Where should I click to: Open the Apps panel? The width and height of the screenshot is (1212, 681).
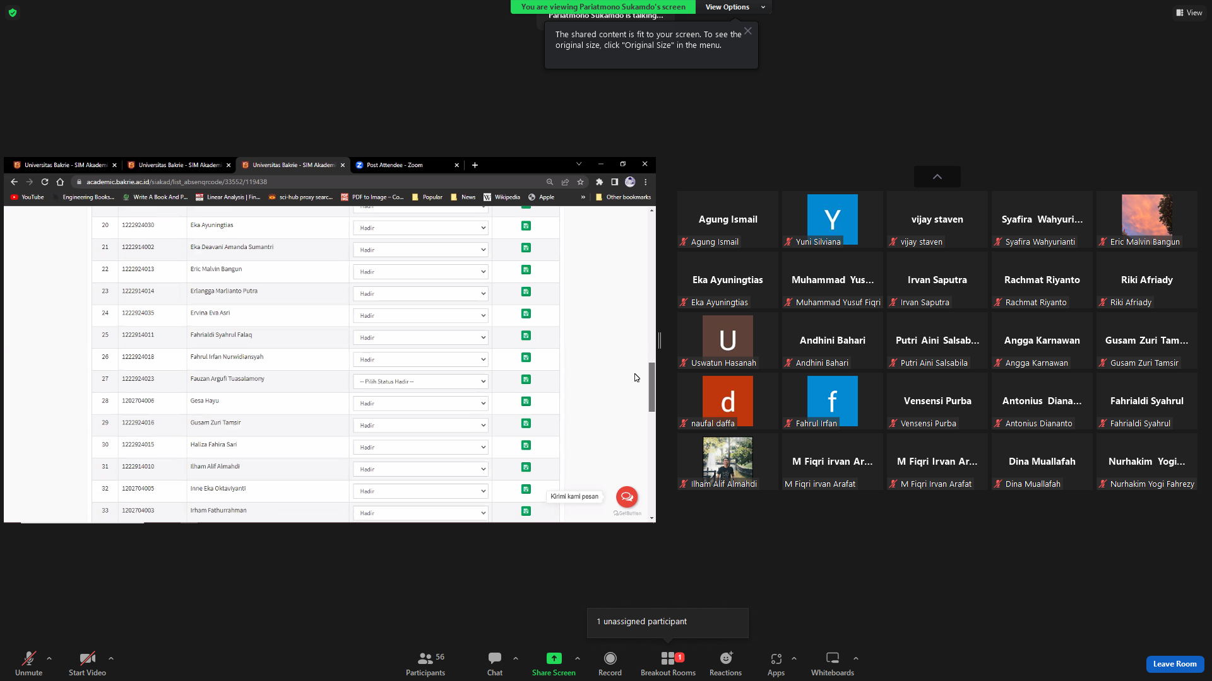pos(776,664)
